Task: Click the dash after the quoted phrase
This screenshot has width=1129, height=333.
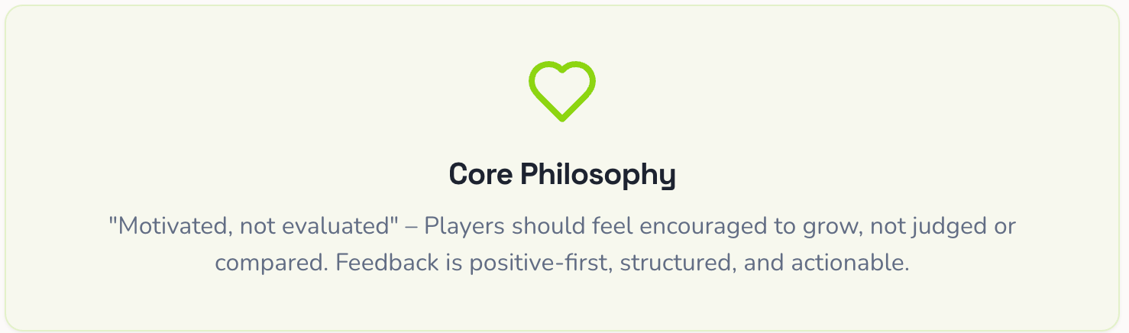Action: [x=412, y=228]
